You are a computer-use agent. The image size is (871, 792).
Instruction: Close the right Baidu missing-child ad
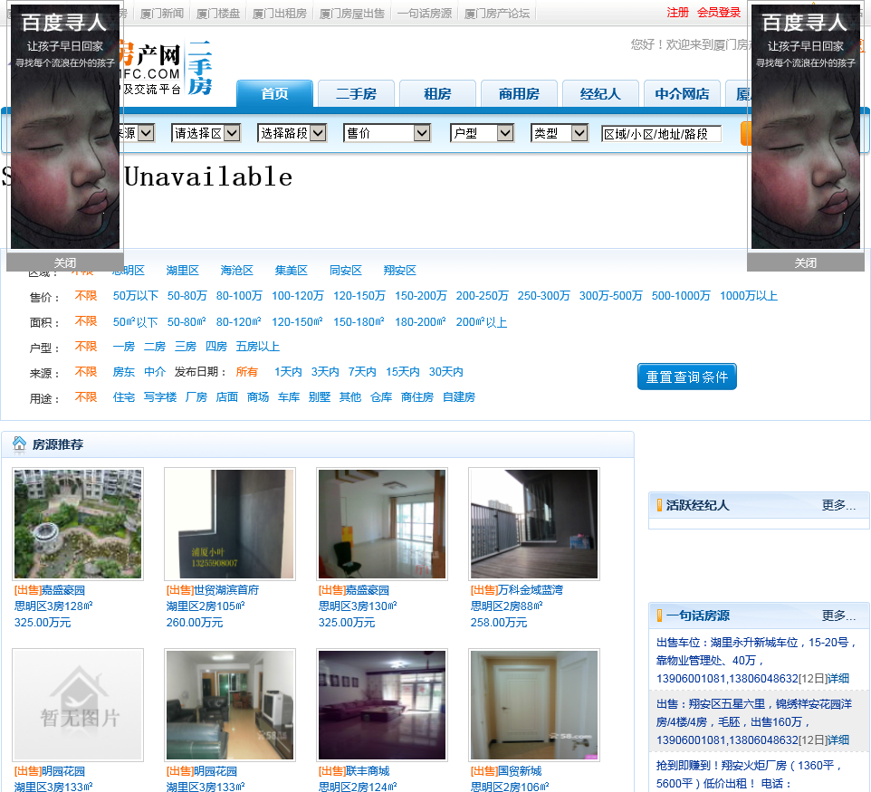point(806,262)
